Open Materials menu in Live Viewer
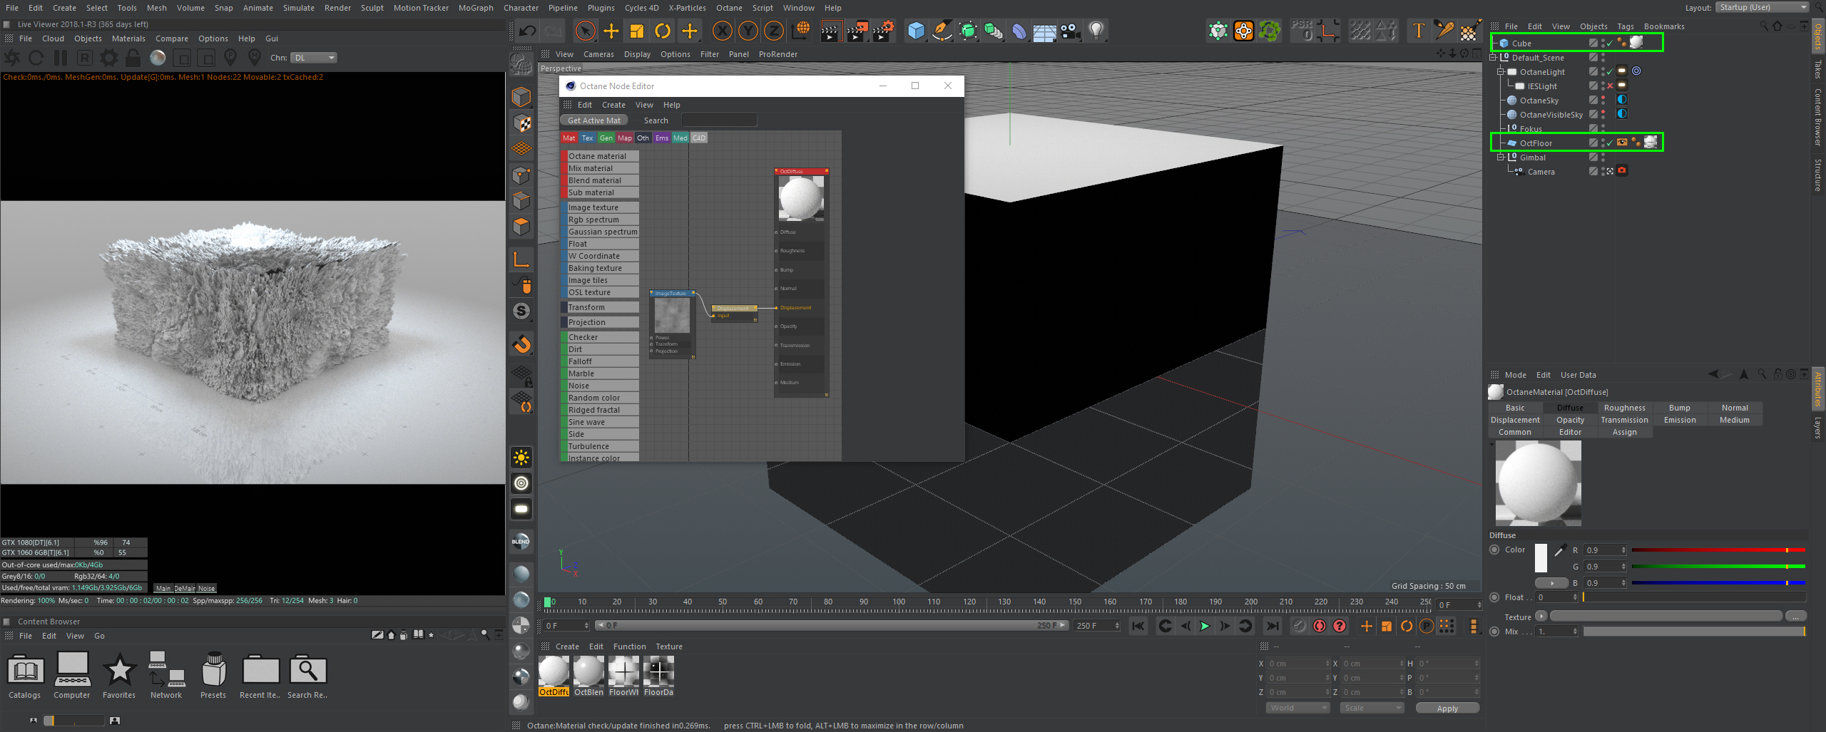 pos(128,38)
